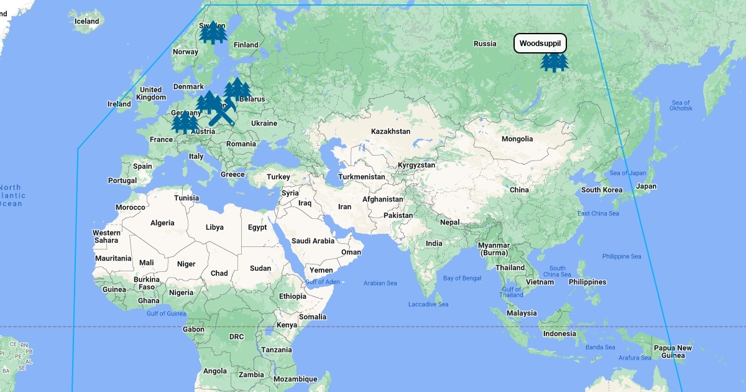Click the Iceland label on map
Viewport: 746px width, 392px height.
point(86,21)
